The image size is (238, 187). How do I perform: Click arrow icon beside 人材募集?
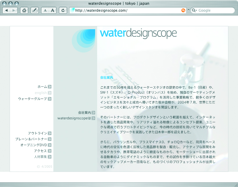(x=50, y=157)
